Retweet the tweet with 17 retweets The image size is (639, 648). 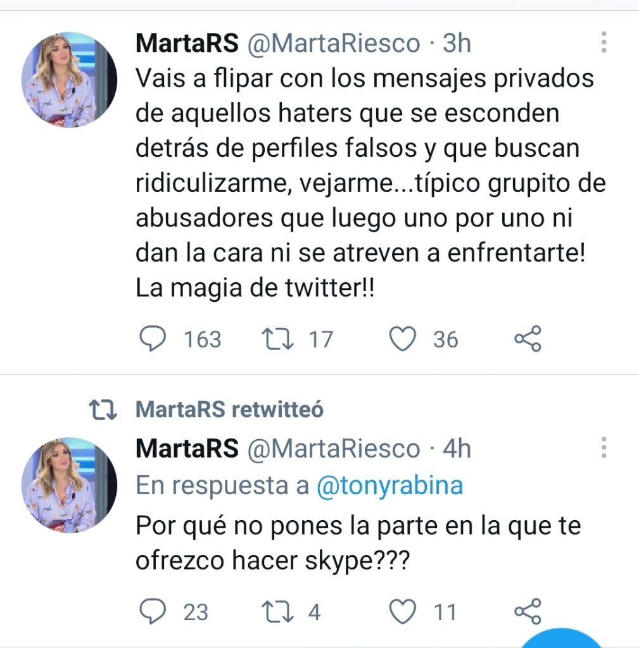[x=277, y=339]
